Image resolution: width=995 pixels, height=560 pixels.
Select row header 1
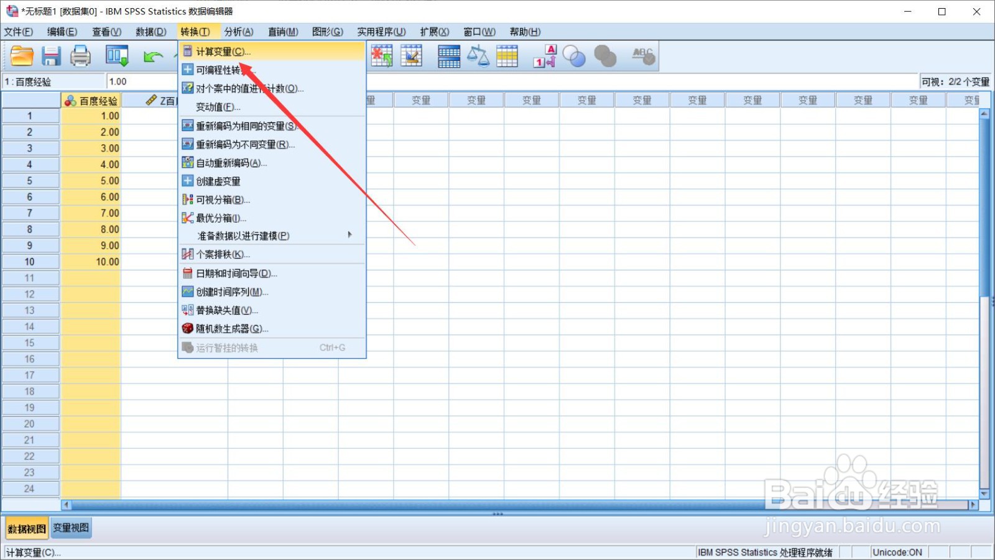coord(30,116)
